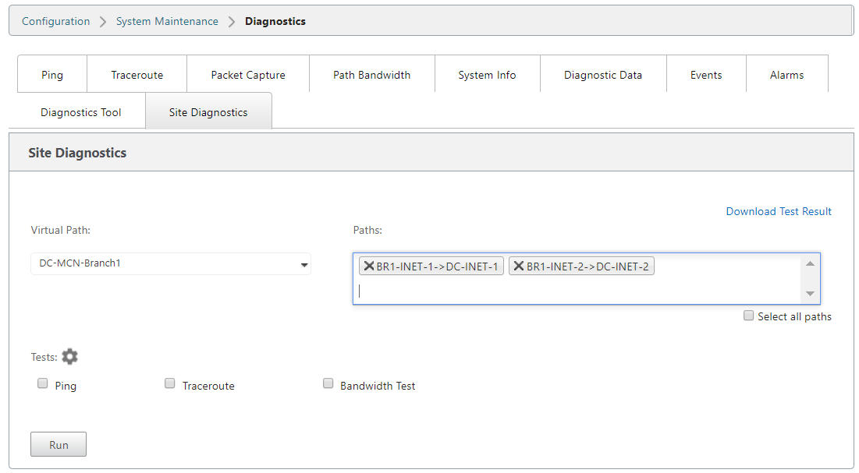The width and height of the screenshot is (859, 473).
Task: Select the Alarms tab
Action: [x=786, y=75]
